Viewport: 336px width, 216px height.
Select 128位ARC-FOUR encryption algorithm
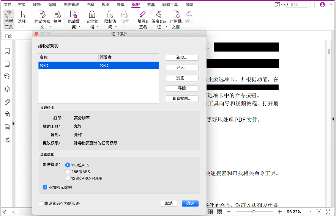coord(68,178)
